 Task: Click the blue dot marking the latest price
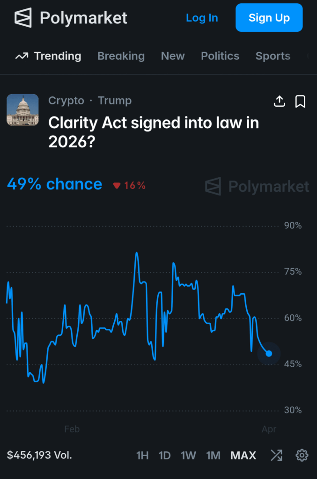pyautogui.click(x=269, y=354)
